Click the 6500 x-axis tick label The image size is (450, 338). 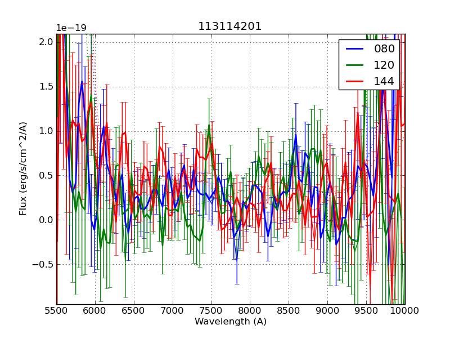click(134, 310)
